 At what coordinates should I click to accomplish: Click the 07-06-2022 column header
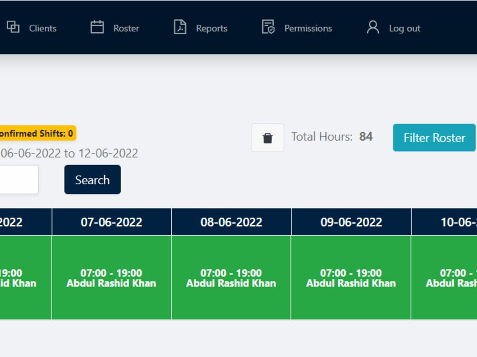(x=112, y=222)
